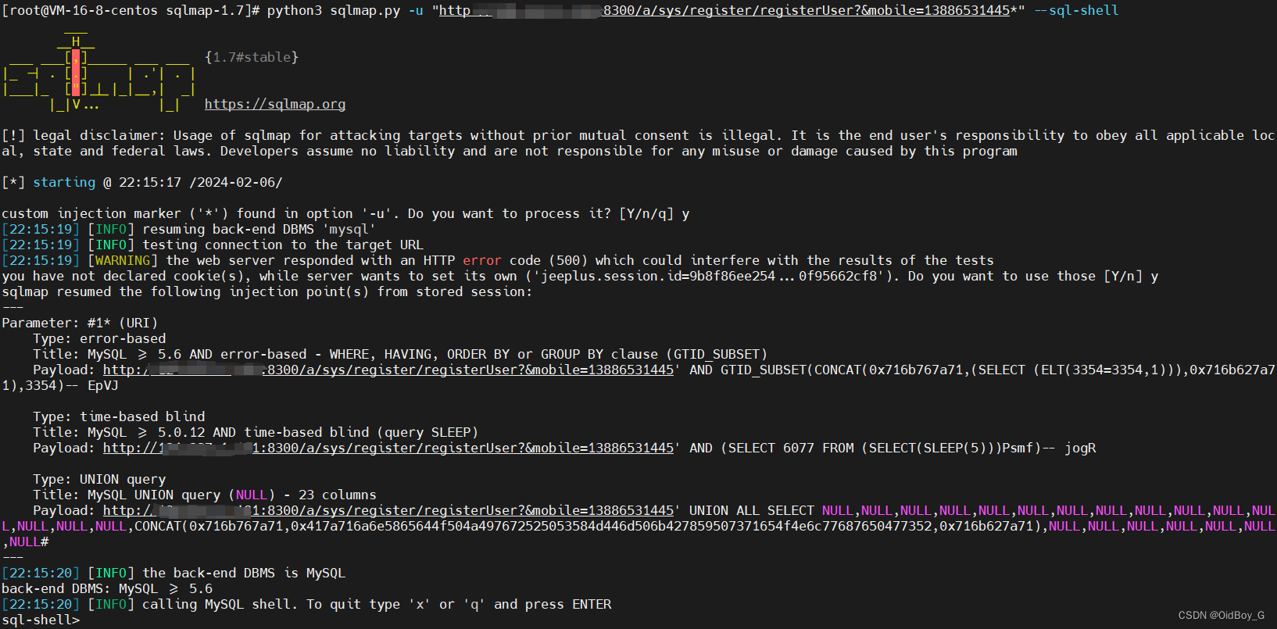This screenshot has width=1277, height=629.
Task: Click the sql-shell> prompt line
Action: tap(41, 620)
